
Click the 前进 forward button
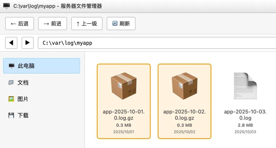tap(52, 24)
